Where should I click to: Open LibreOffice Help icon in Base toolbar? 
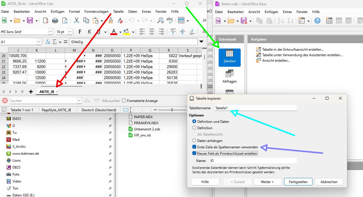pyautogui.click(x=317, y=21)
